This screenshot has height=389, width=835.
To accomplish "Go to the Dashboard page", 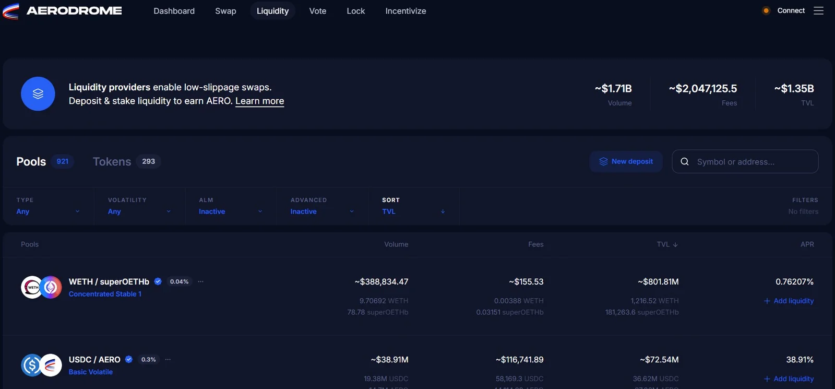I will coord(174,11).
